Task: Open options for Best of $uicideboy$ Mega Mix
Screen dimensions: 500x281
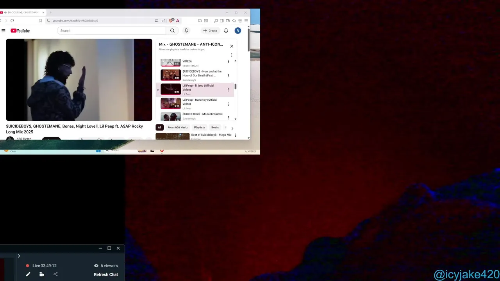Action: (235, 135)
